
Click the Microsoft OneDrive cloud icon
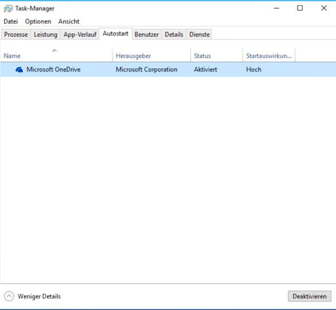click(x=19, y=70)
